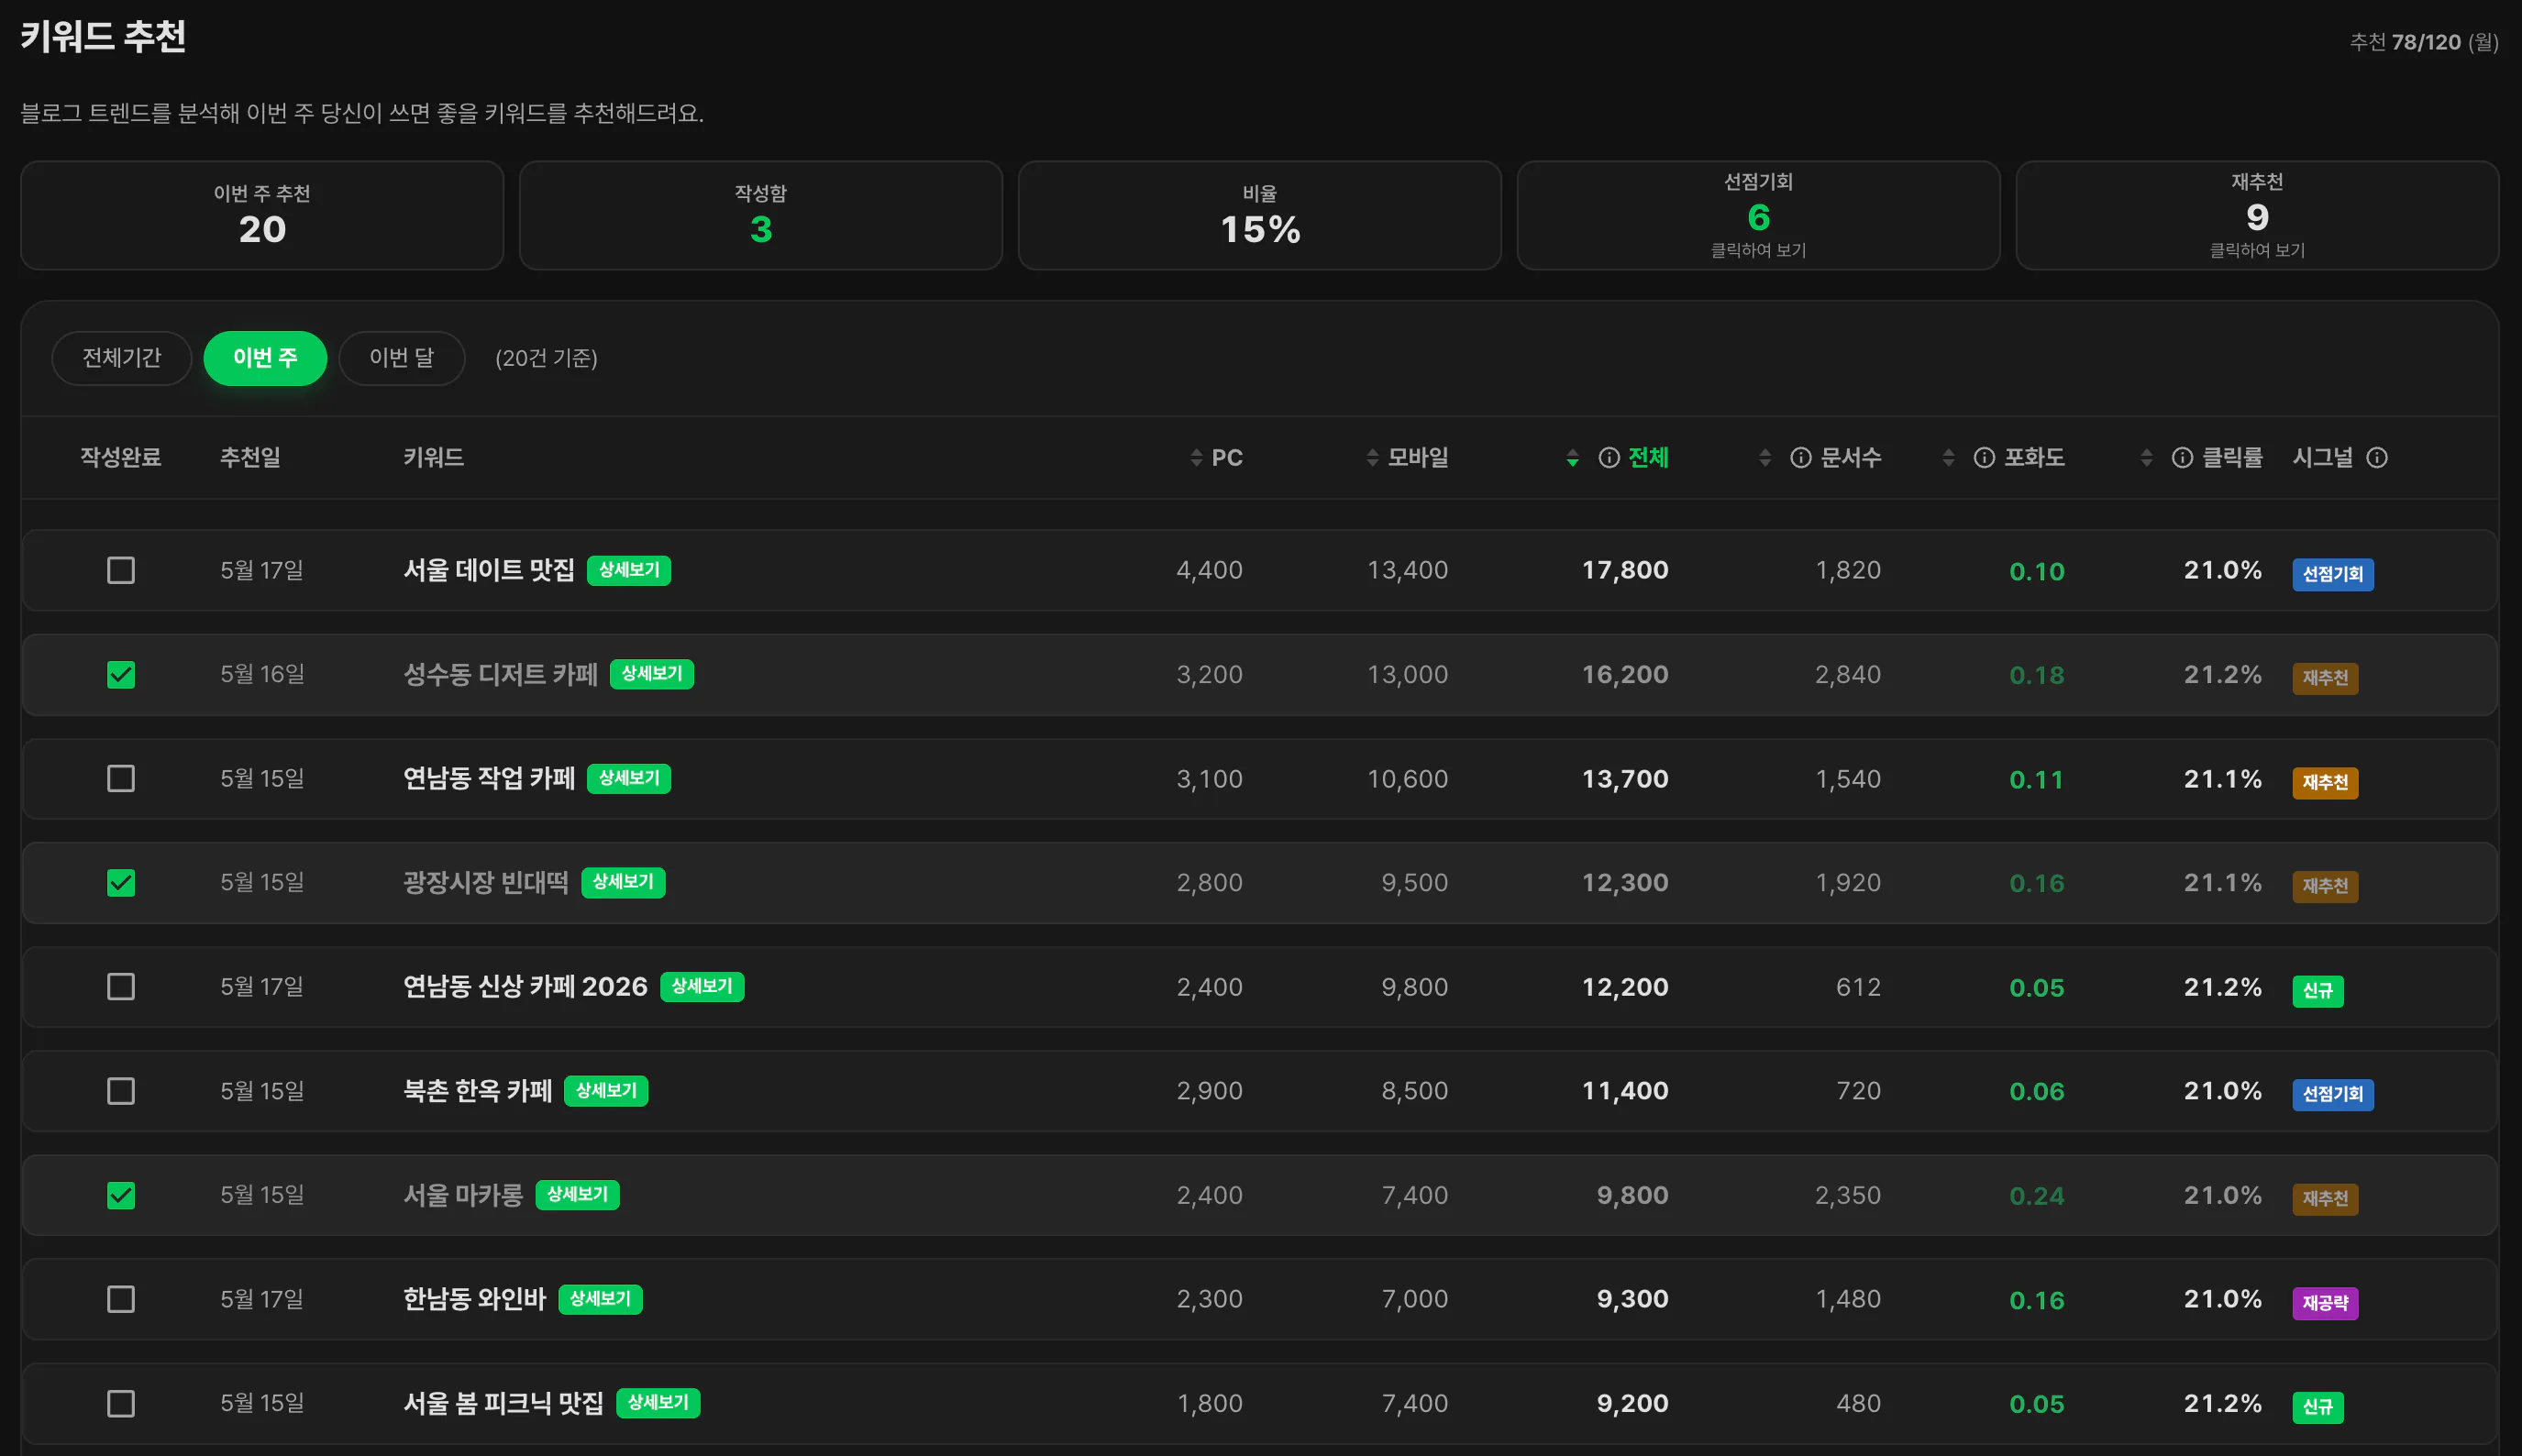Click the 재추천 summary card
The width and height of the screenshot is (2522, 1456).
2257,215
